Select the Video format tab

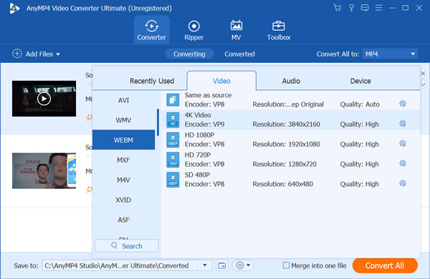pyautogui.click(x=221, y=81)
